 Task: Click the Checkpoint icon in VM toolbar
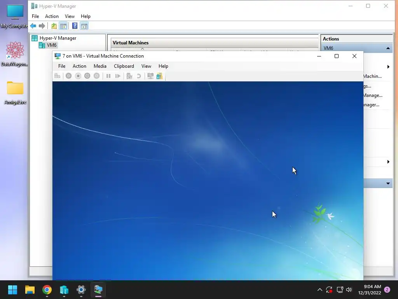click(129, 76)
